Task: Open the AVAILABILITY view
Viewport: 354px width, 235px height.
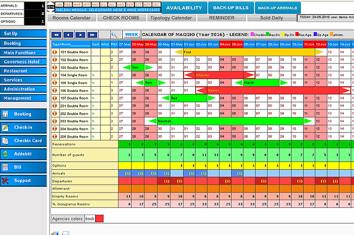Action: [184, 8]
